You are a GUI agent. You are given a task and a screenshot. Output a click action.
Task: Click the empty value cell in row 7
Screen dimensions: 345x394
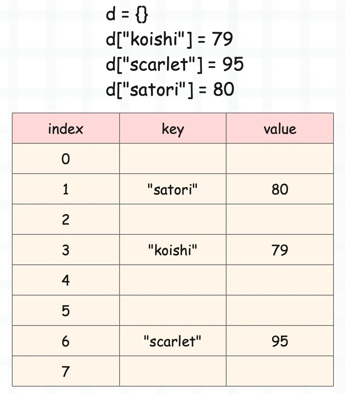tap(280, 371)
